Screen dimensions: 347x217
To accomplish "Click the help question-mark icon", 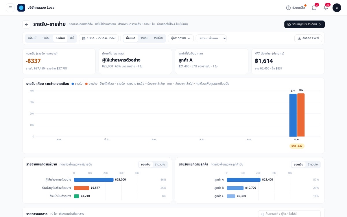I will [288, 8].
